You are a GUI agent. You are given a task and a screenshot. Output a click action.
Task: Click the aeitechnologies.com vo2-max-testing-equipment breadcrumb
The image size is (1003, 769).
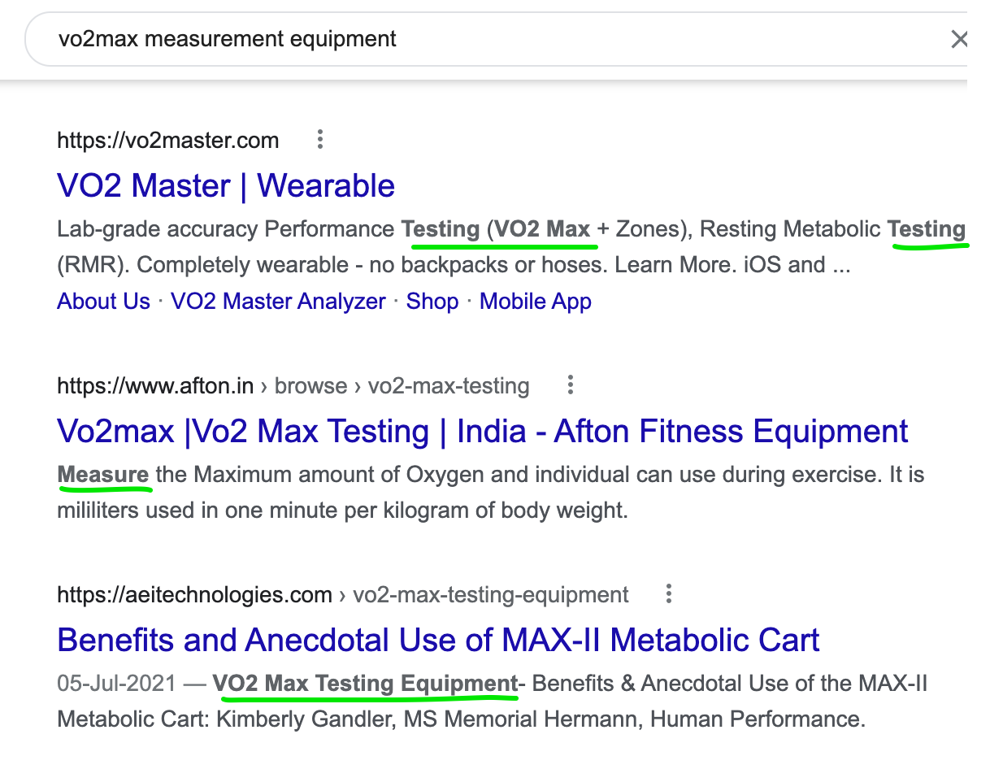coord(343,595)
